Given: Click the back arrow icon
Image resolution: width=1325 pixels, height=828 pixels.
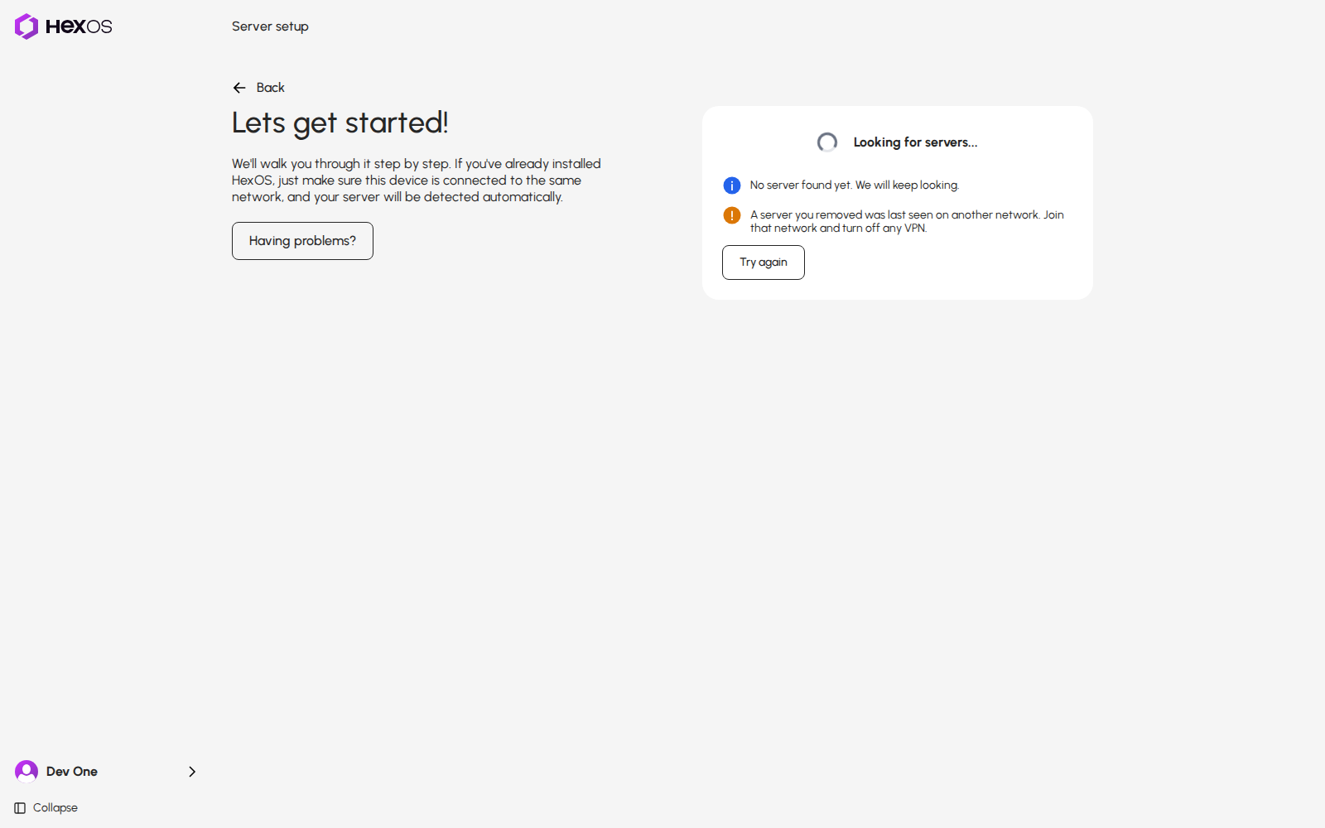Looking at the screenshot, I should click(x=239, y=88).
